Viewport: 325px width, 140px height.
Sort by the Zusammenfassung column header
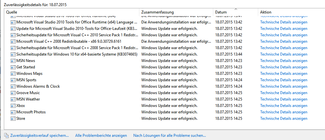coord(176,12)
